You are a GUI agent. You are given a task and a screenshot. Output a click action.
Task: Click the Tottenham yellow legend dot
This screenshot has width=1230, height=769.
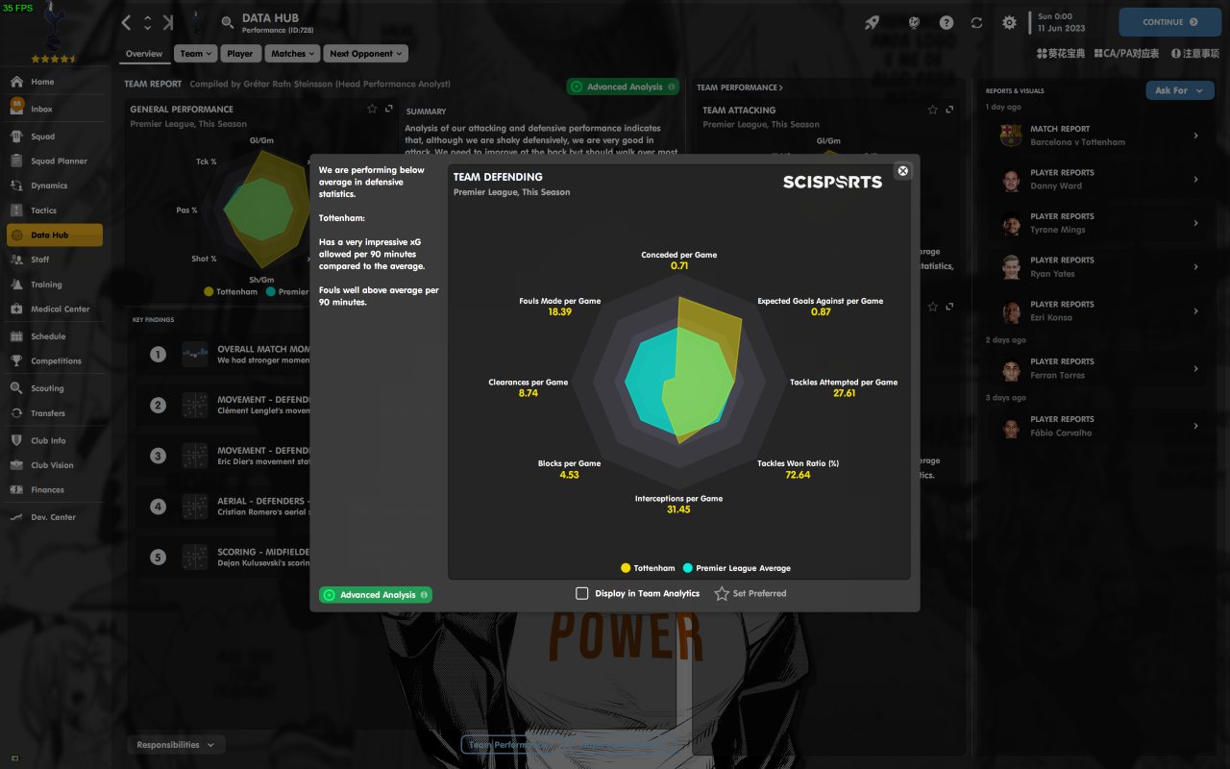(x=627, y=568)
